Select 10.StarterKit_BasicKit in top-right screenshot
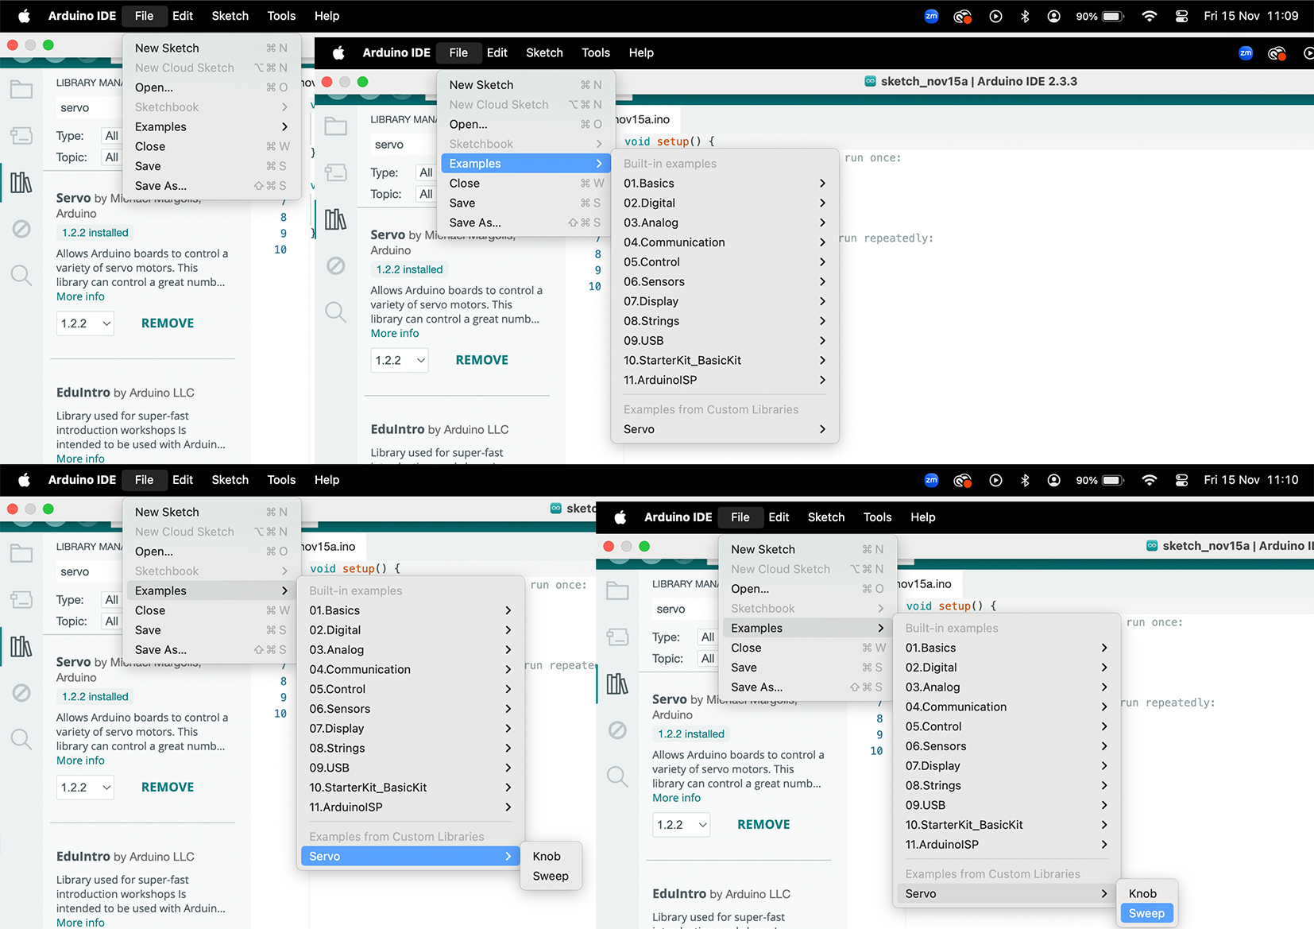The image size is (1314, 929). click(x=725, y=360)
